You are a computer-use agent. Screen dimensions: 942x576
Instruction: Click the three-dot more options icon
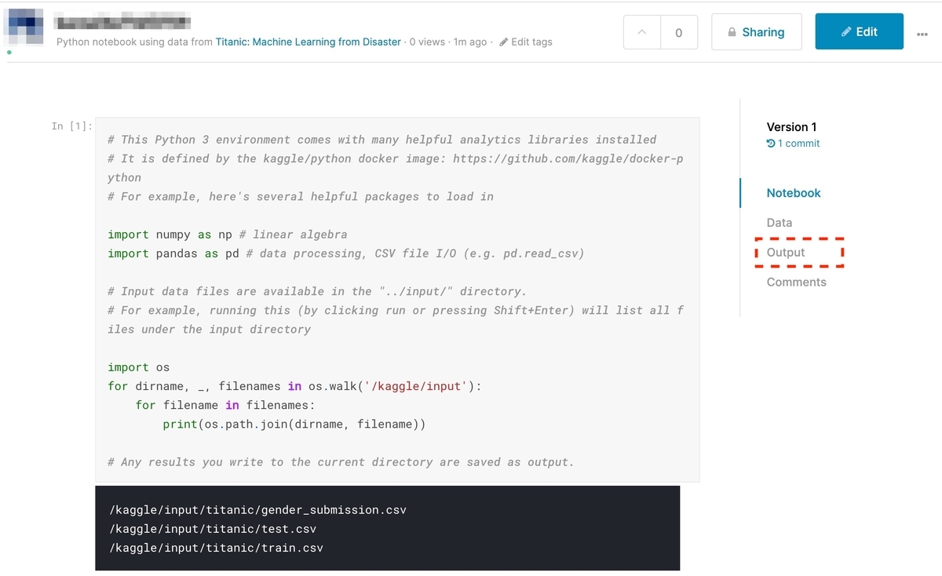(x=922, y=34)
